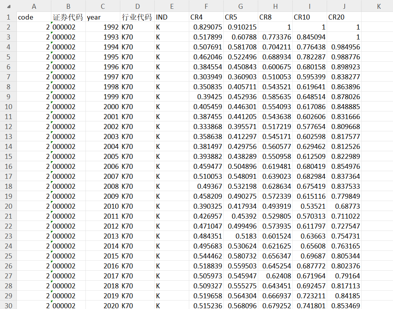The width and height of the screenshot is (393, 309).
Task: Click K70 cell in row 10
Action: [138, 107]
